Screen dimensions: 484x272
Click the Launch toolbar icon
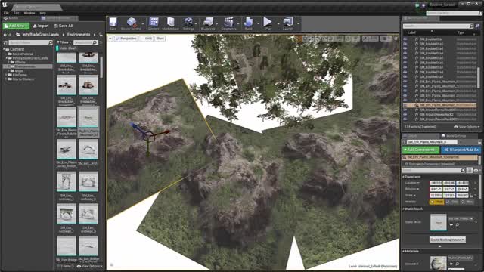pos(288,22)
